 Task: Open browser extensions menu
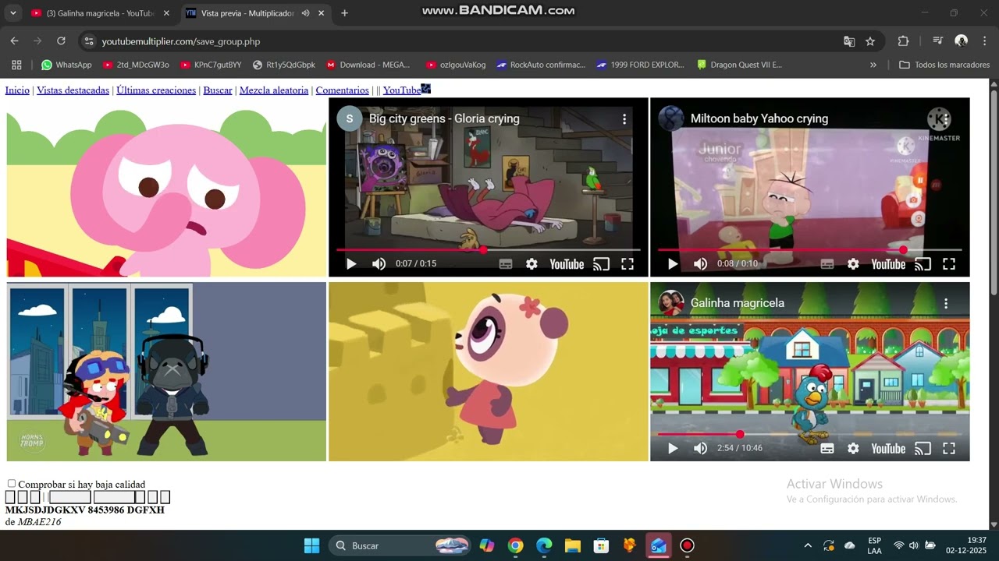pyautogui.click(x=903, y=41)
